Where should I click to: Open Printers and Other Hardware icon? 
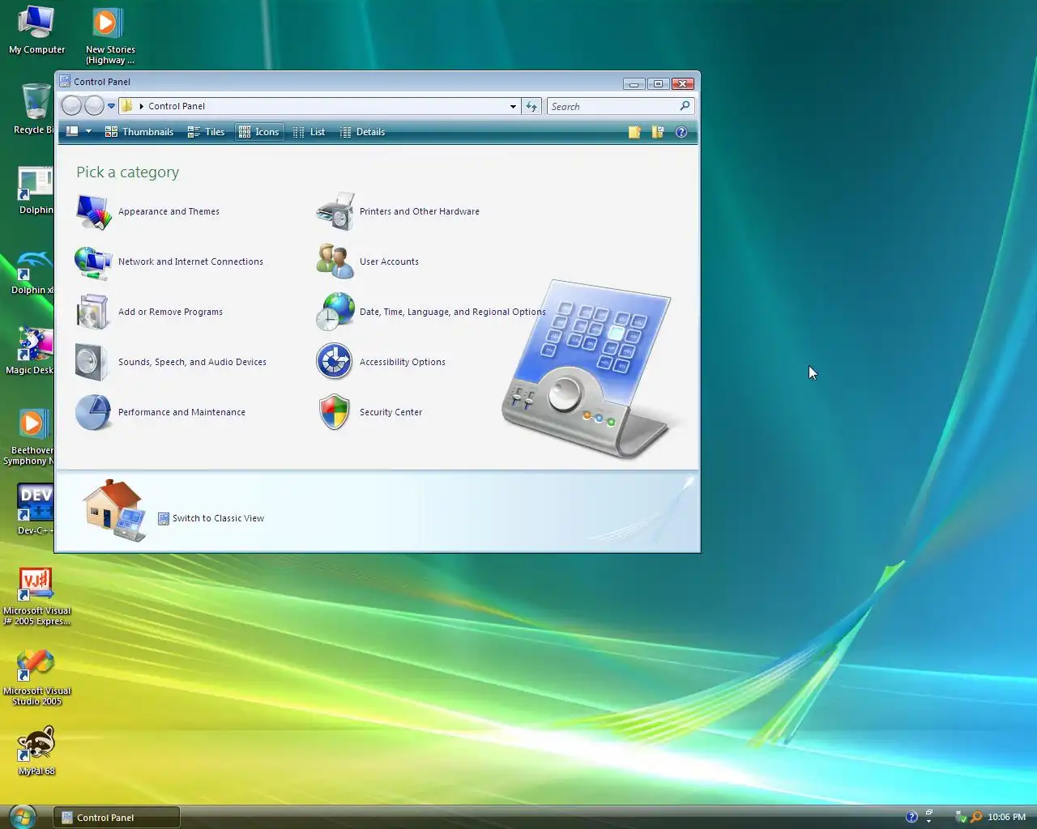tap(335, 211)
